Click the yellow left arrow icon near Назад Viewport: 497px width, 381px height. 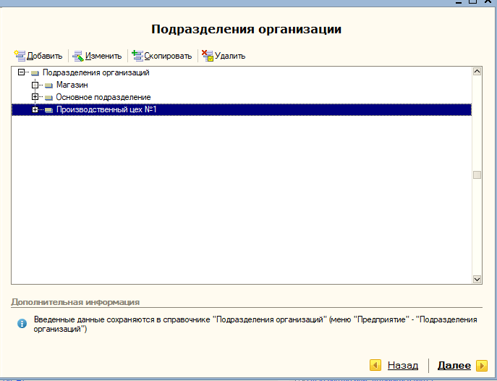[375, 365]
